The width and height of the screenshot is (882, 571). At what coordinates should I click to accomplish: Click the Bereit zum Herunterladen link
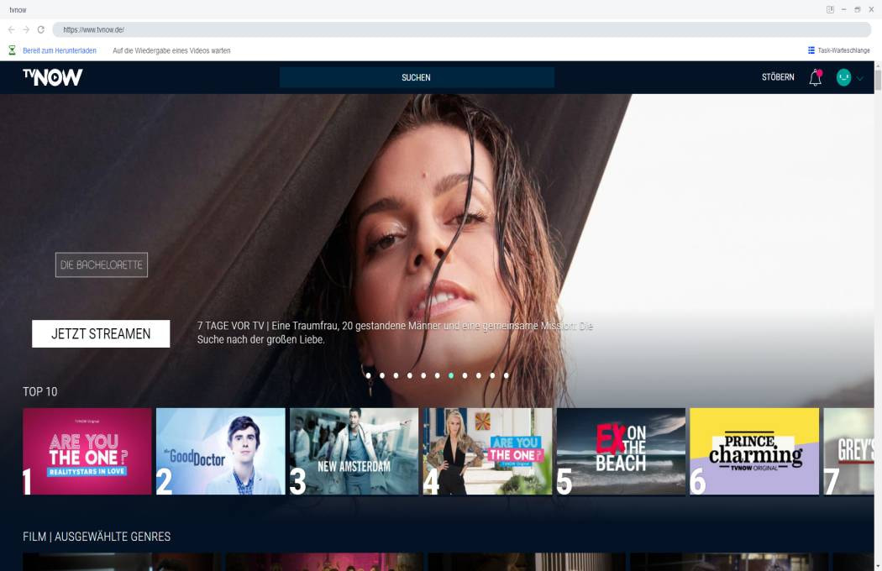pyautogui.click(x=60, y=50)
